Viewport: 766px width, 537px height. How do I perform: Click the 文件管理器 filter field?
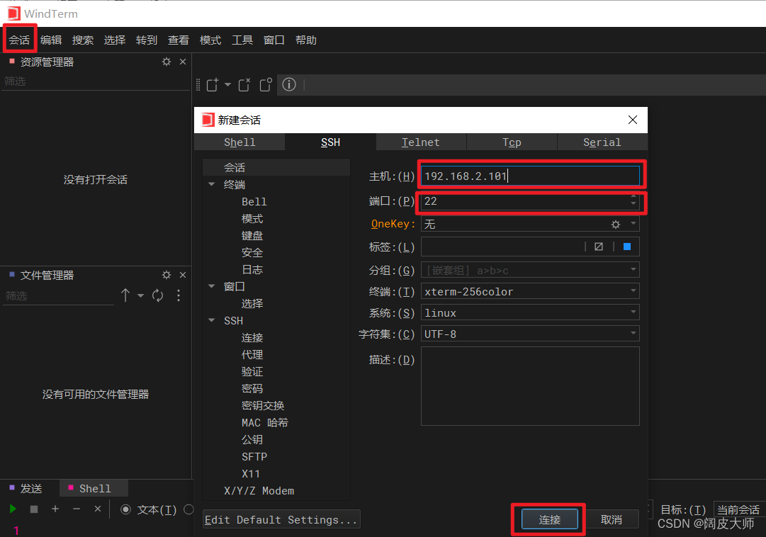pyautogui.click(x=58, y=295)
